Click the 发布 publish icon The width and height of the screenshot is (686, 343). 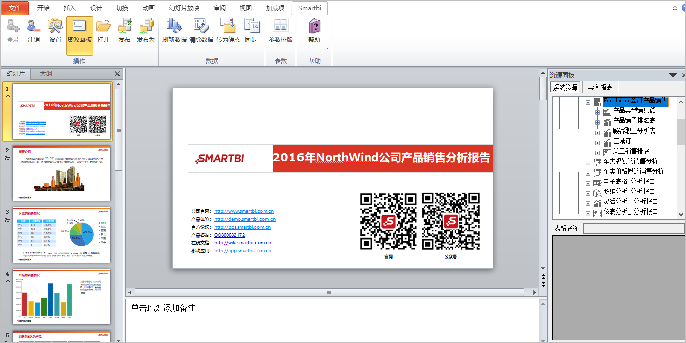point(124,25)
